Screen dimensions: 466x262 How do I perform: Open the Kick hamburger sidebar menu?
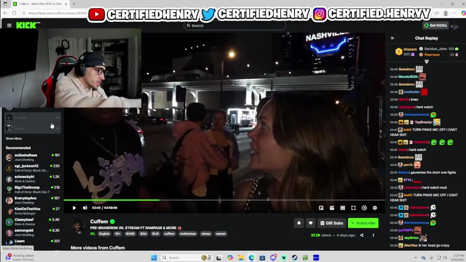[9, 25]
